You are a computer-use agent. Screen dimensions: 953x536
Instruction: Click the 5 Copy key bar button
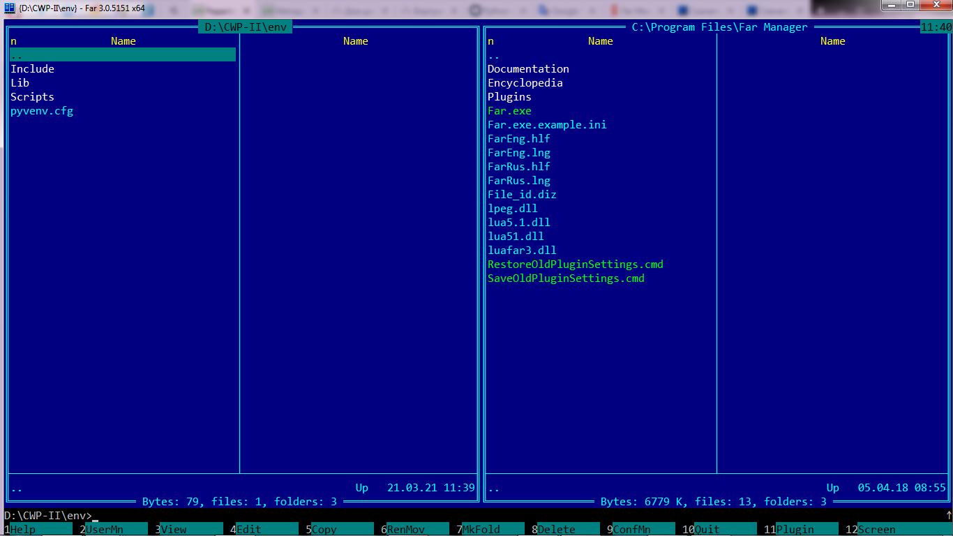coord(339,529)
